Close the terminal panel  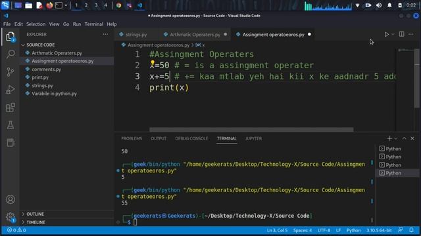click(412, 138)
